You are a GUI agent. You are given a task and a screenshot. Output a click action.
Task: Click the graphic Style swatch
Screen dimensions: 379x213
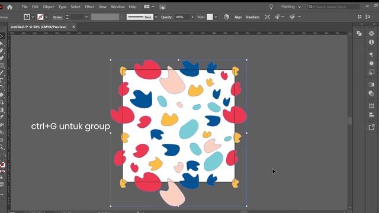coord(210,17)
